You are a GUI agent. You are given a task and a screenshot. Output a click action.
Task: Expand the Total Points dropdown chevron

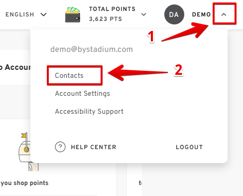click(143, 14)
